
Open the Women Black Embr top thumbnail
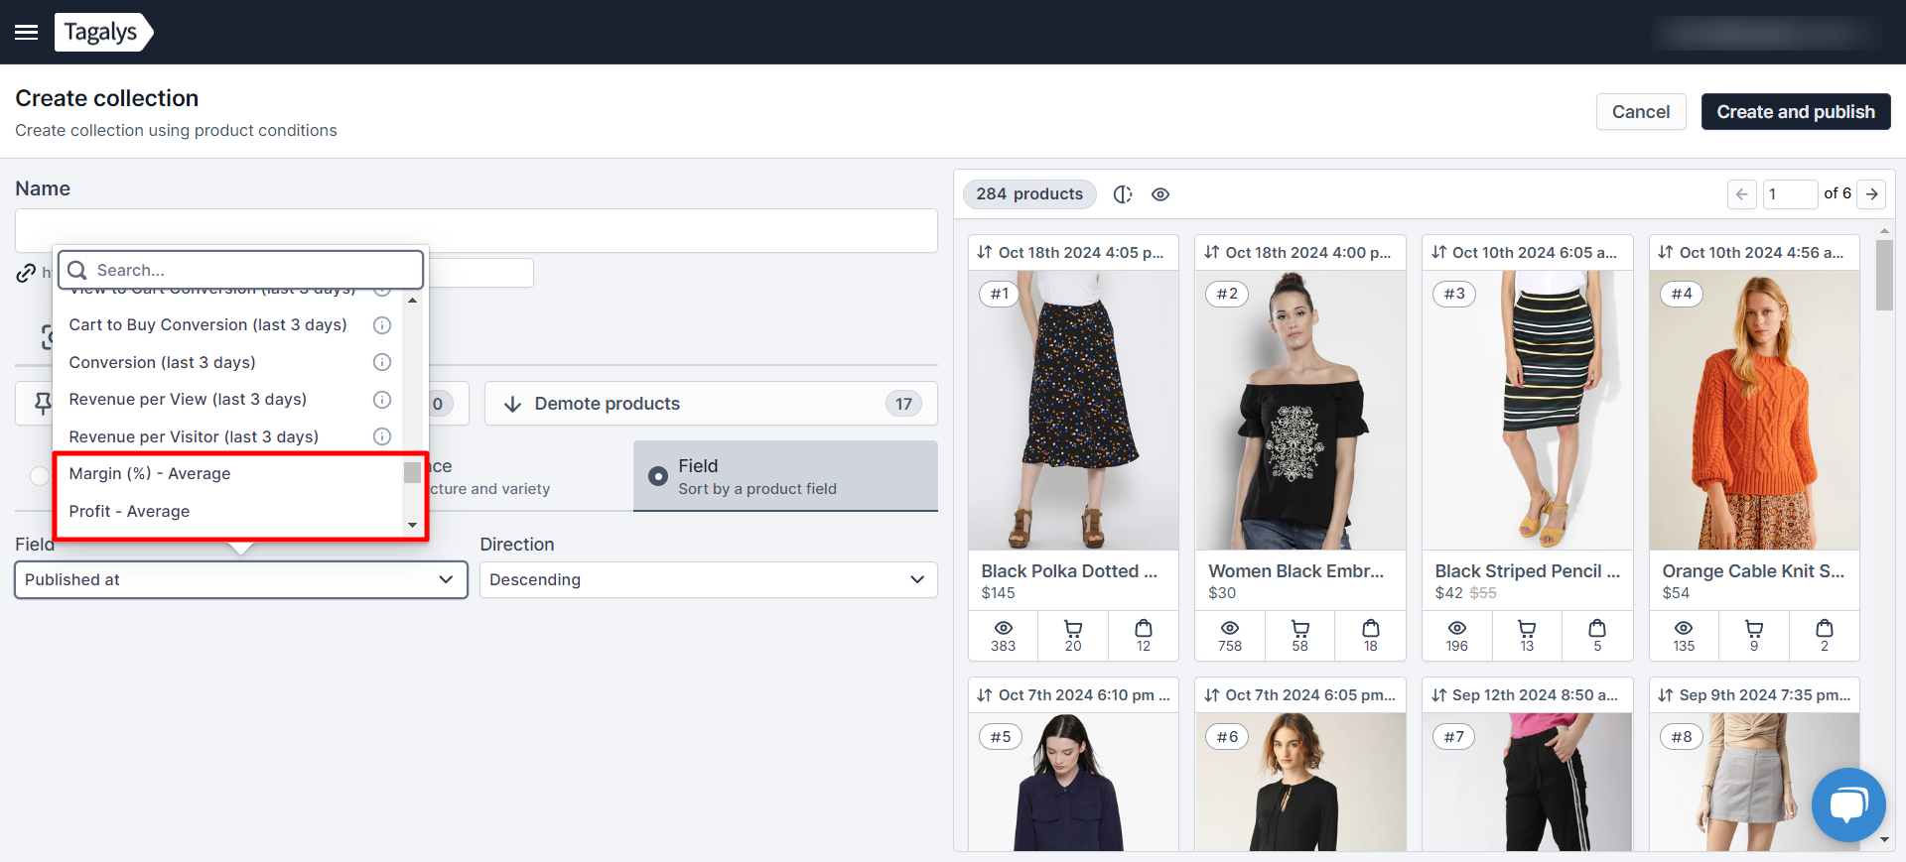1300,411
